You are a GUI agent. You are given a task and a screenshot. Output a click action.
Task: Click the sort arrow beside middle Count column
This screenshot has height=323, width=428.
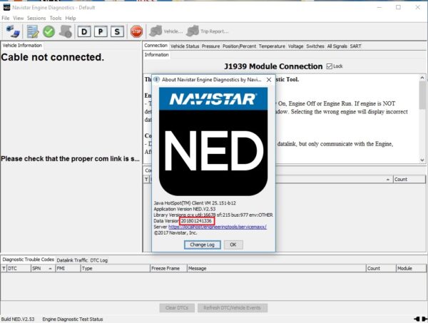click(x=388, y=180)
